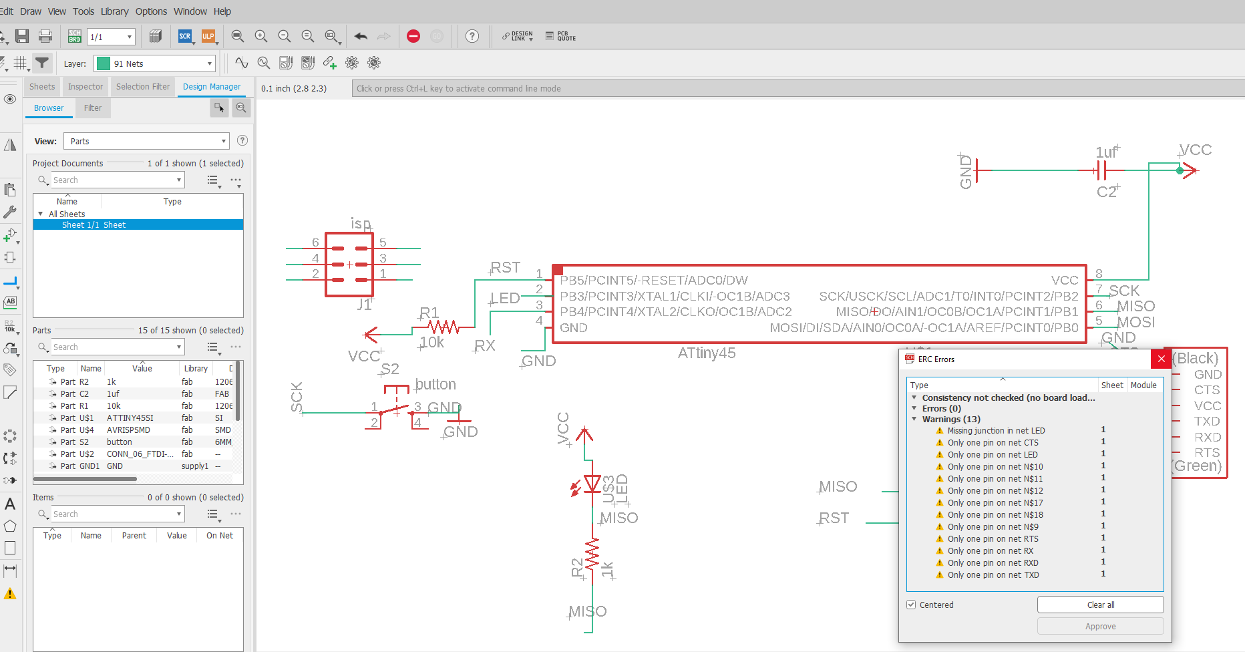Click the Save icon in toolbar
Image resolution: width=1245 pixels, height=652 pixels.
tap(22, 36)
